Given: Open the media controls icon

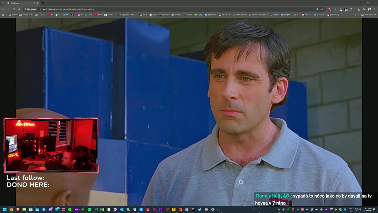Looking at the screenshot, I should (x=364, y=9).
